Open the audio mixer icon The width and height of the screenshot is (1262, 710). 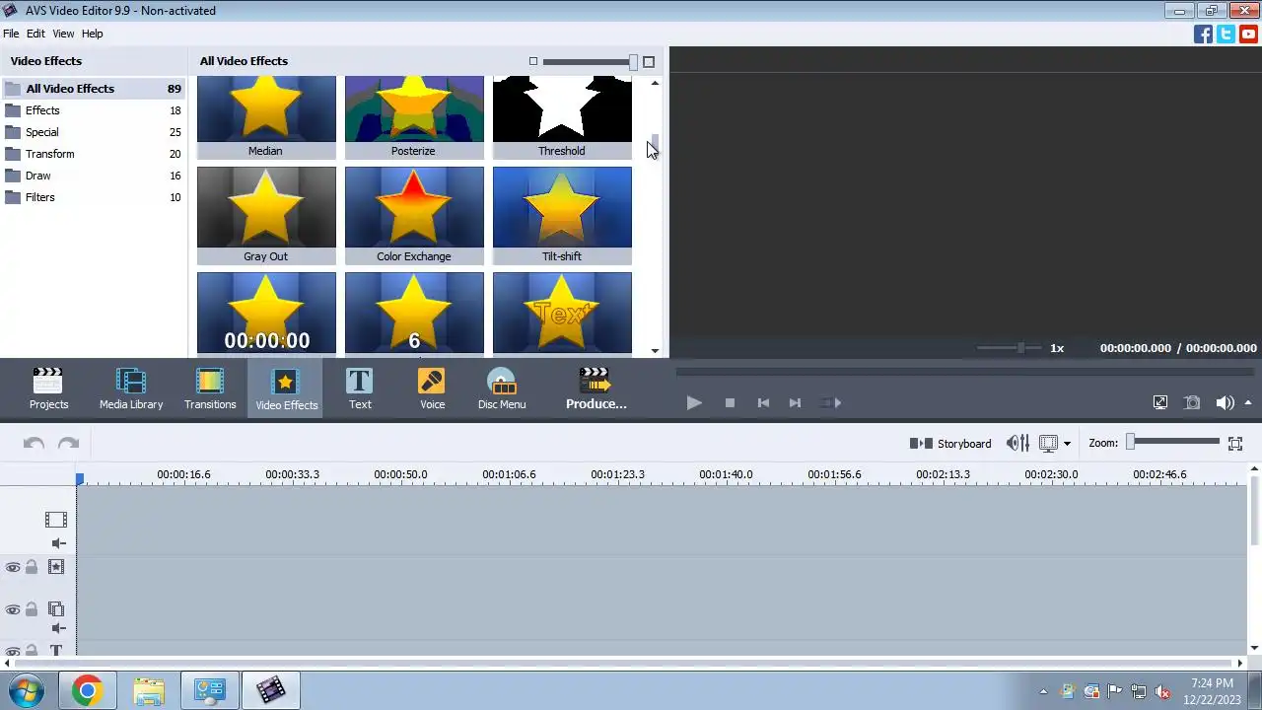1017,444
